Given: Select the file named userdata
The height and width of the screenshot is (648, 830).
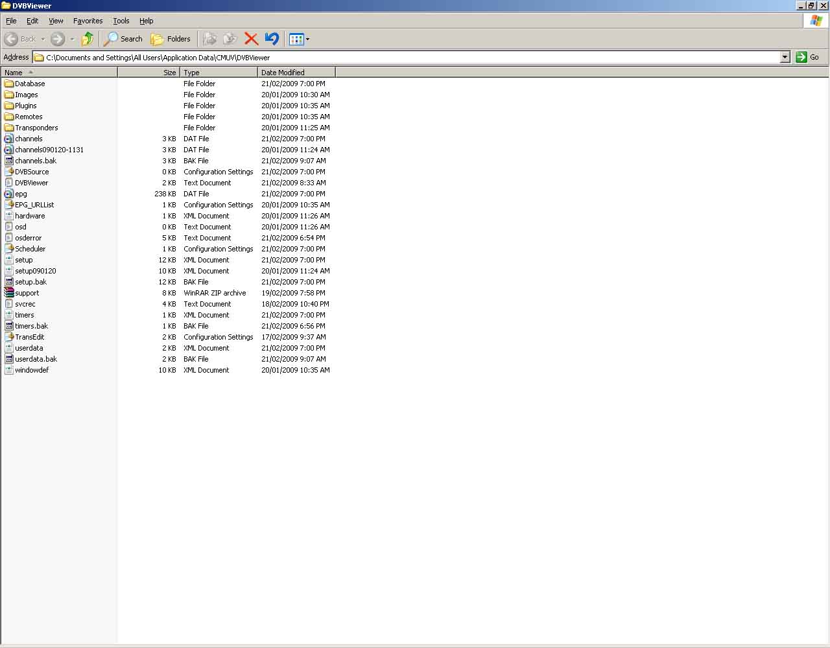Looking at the screenshot, I should (29, 348).
